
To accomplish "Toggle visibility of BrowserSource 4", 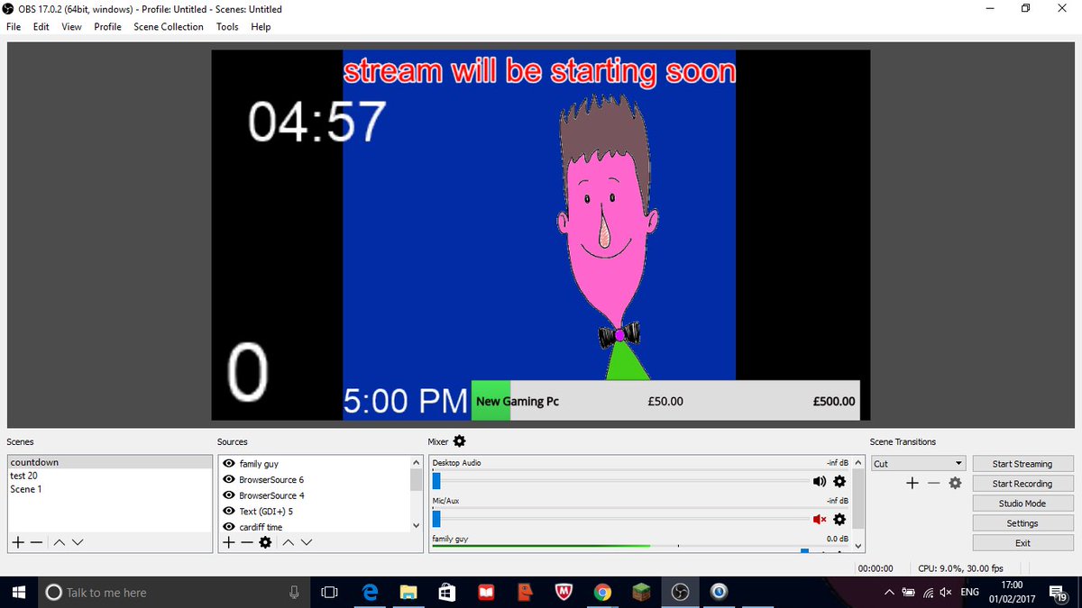I will pyautogui.click(x=229, y=495).
